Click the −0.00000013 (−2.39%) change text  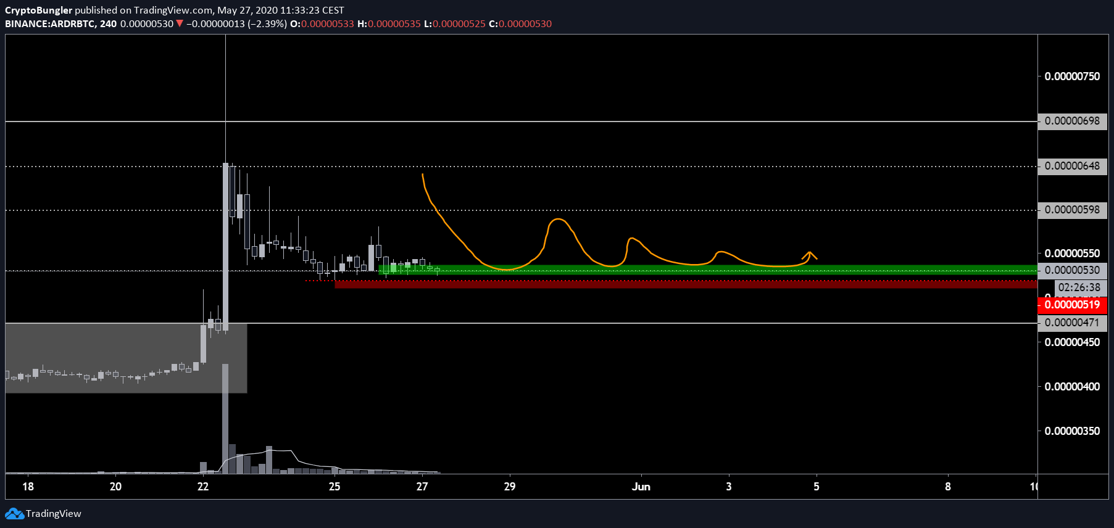tap(236, 24)
